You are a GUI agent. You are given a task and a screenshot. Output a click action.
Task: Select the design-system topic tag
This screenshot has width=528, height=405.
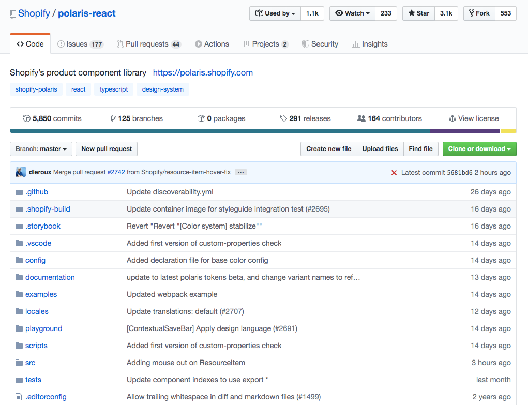(x=163, y=89)
